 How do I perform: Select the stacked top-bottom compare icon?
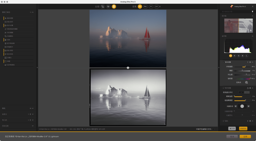click(x=114, y=6)
